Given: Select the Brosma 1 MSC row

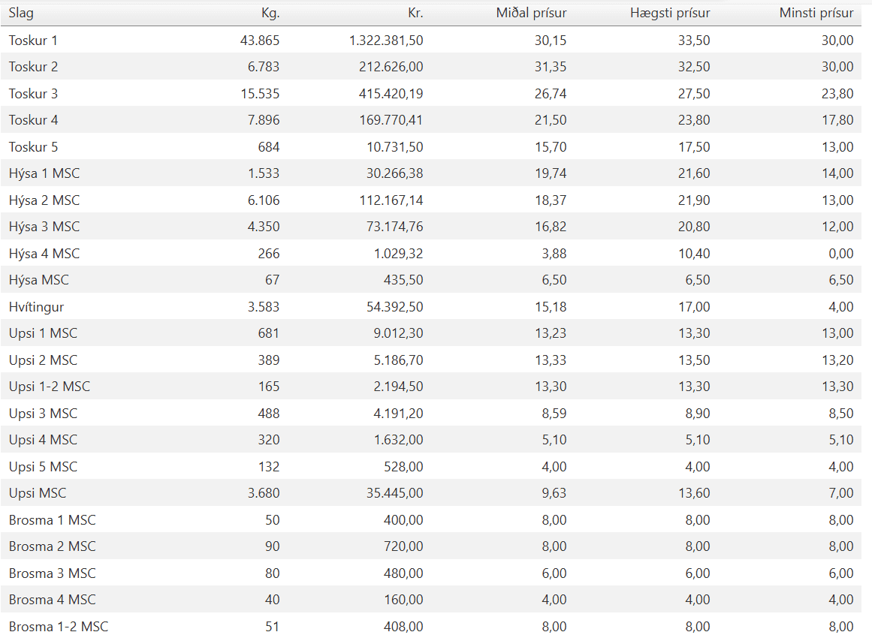Looking at the screenshot, I should (431, 519).
